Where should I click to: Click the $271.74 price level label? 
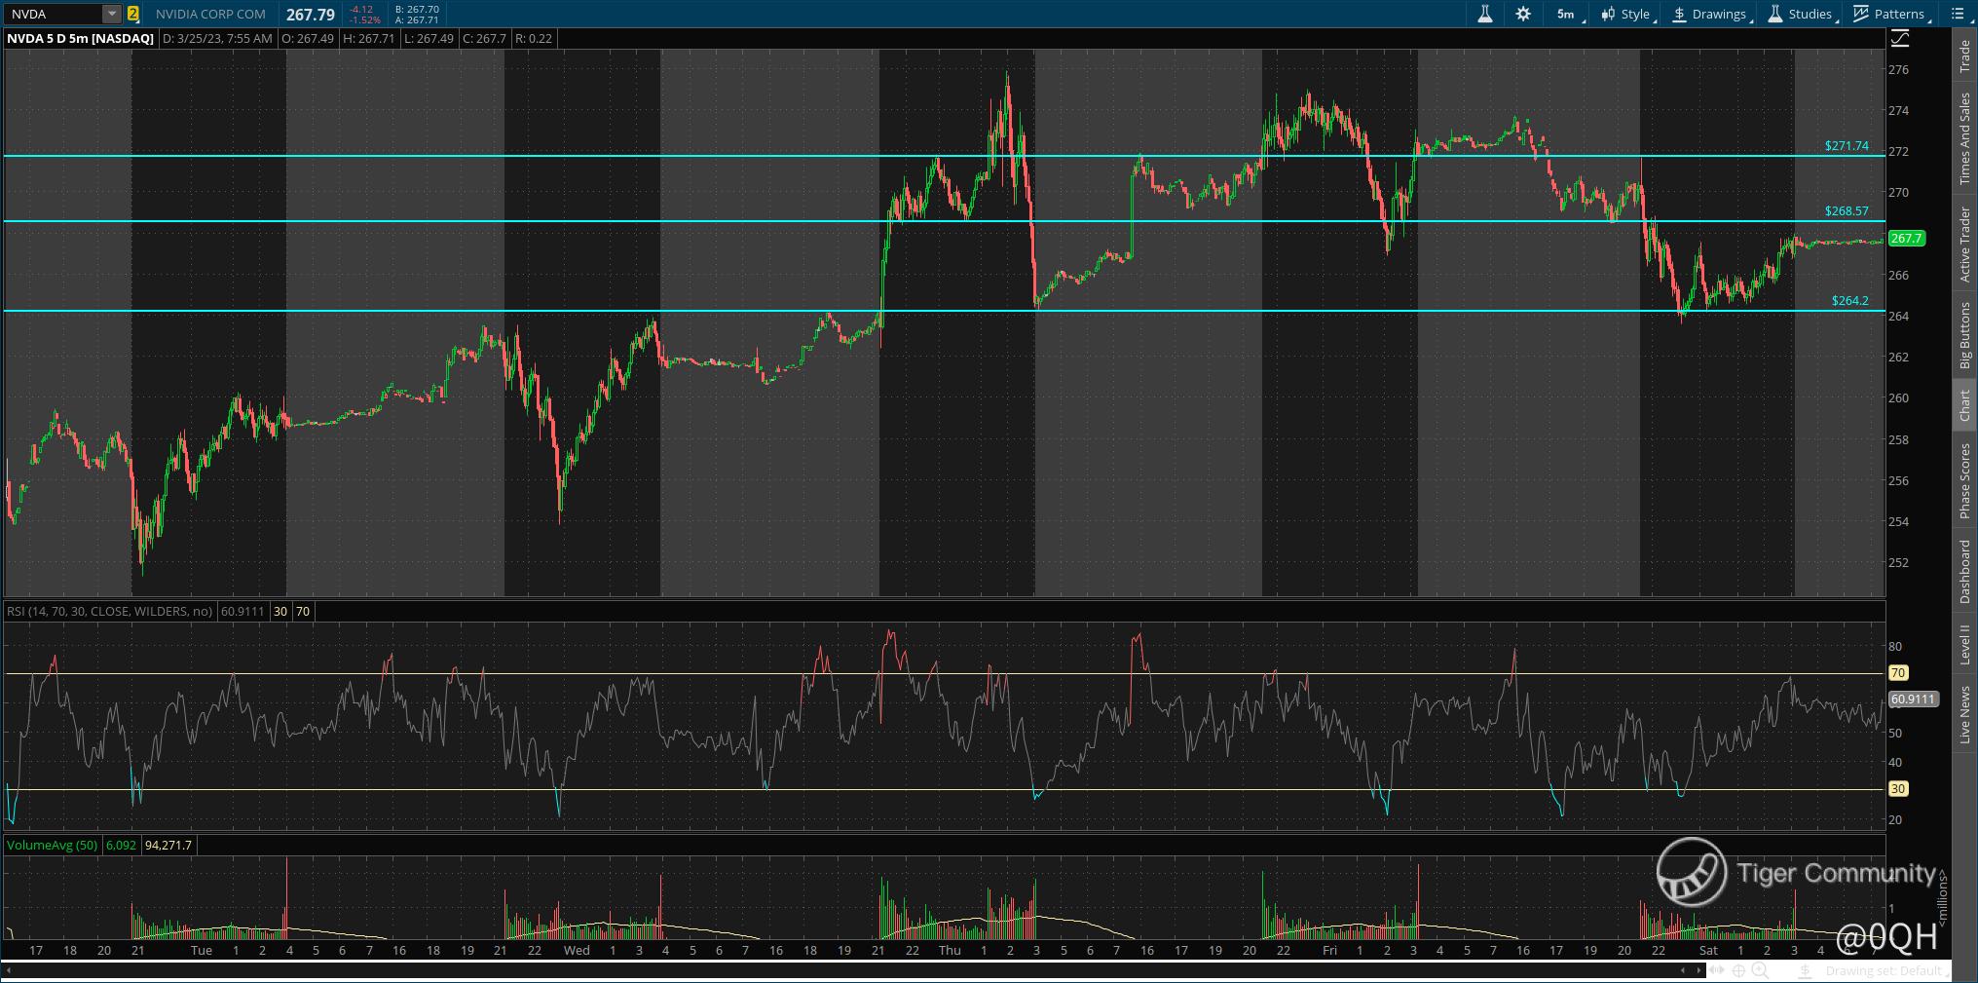[1847, 146]
